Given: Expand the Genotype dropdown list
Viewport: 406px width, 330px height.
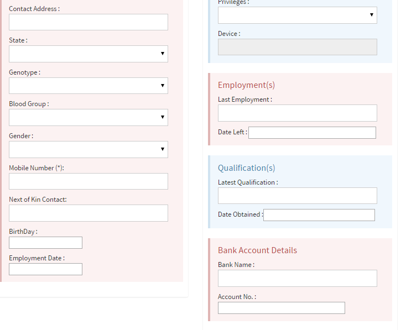Looking at the screenshot, I should (x=88, y=86).
